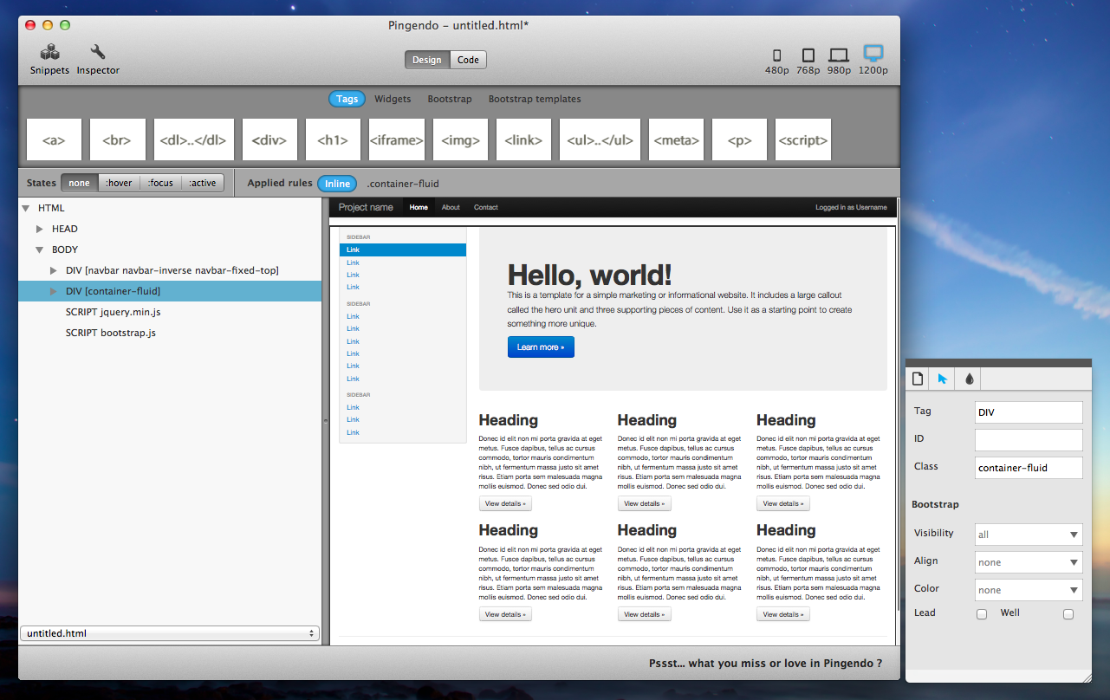Insert the <div> tag element
Image resolution: width=1110 pixels, height=700 pixels.
pyautogui.click(x=269, y=139)
